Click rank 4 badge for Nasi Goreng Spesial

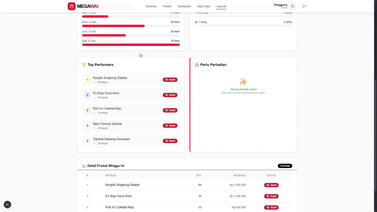point(87,125)
